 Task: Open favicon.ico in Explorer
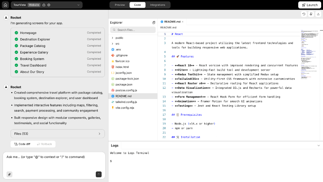(x=133, y=61)
